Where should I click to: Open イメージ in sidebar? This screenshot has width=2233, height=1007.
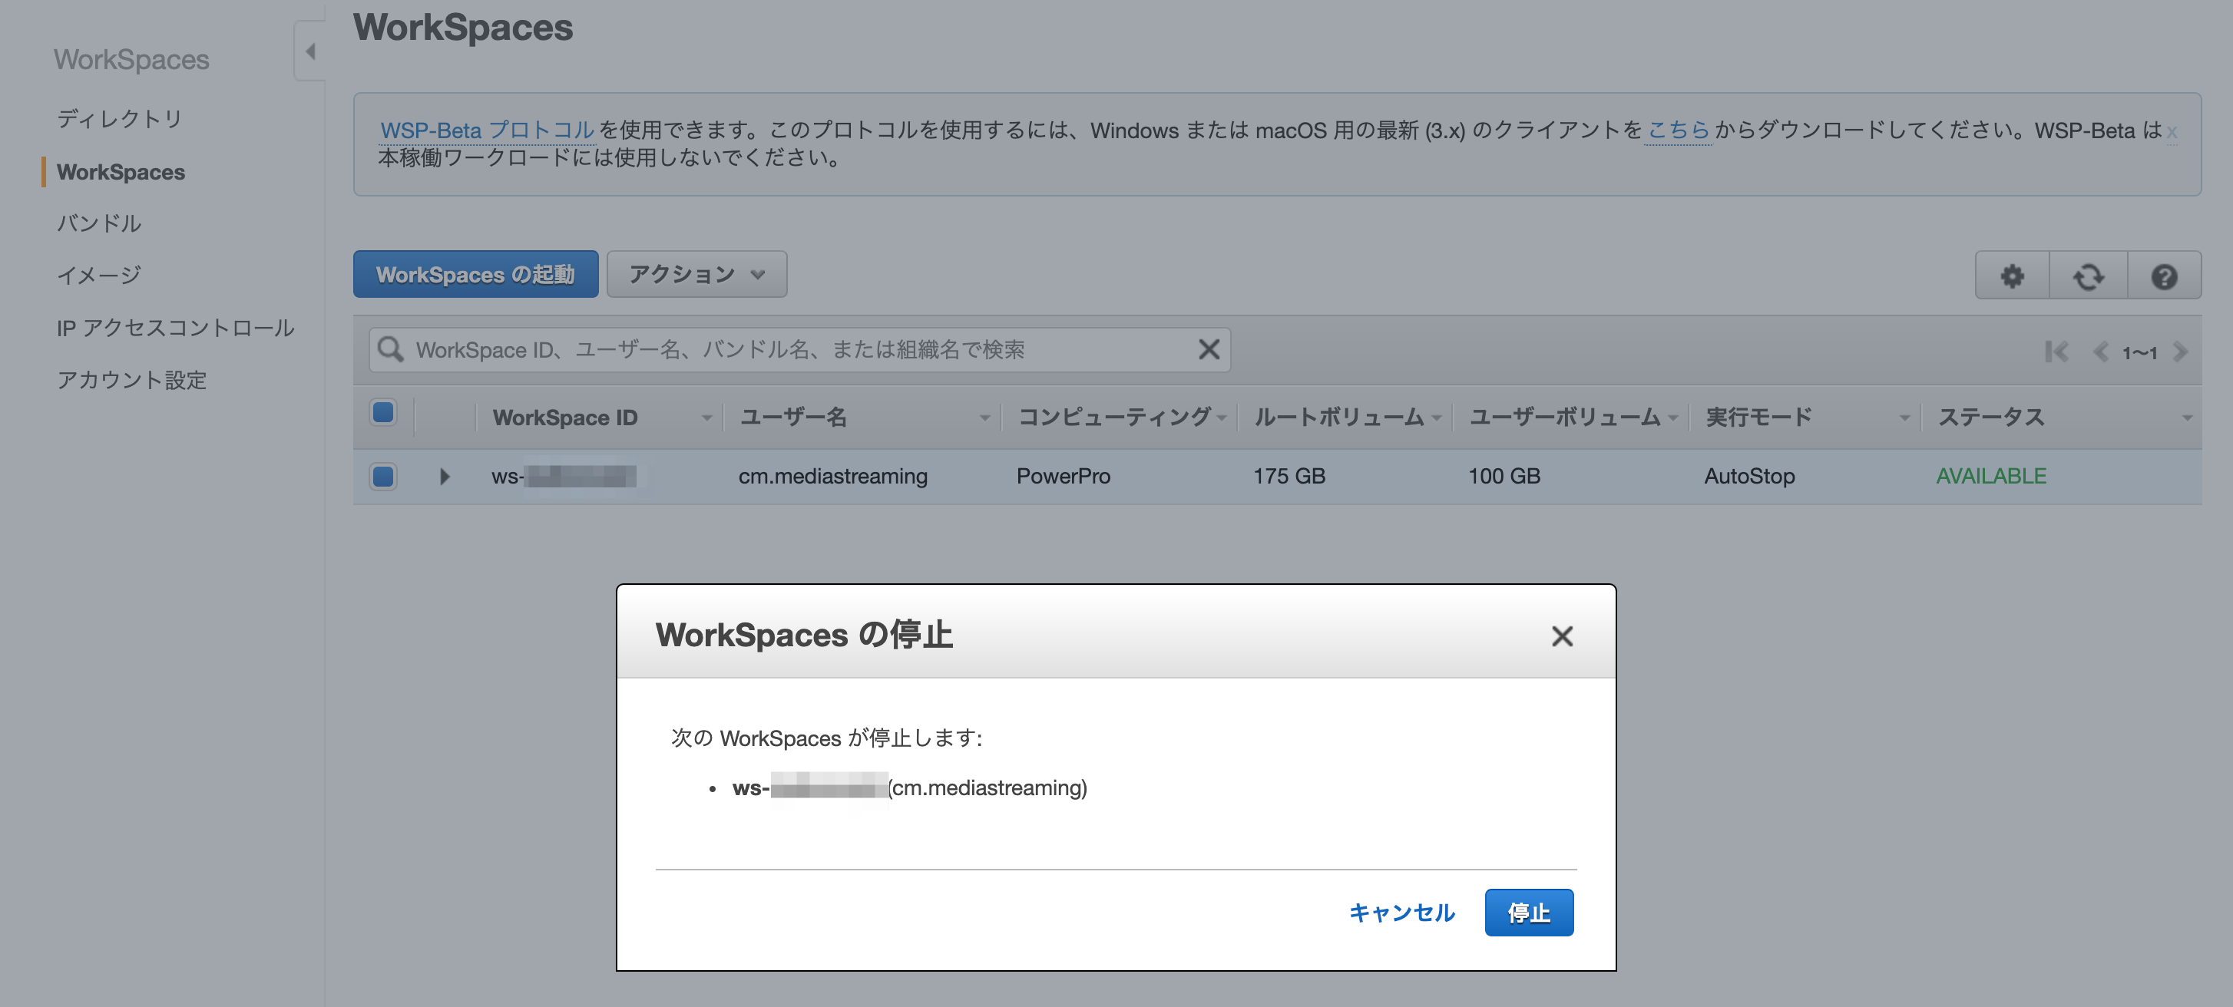(x=99, y=275)
